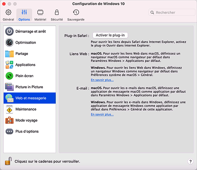
Task: Click the Plus d'options ellipsis icon
Action: click(x=9, y=131)
